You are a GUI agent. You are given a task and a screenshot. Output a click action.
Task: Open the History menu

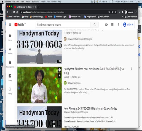pos(28,1)
